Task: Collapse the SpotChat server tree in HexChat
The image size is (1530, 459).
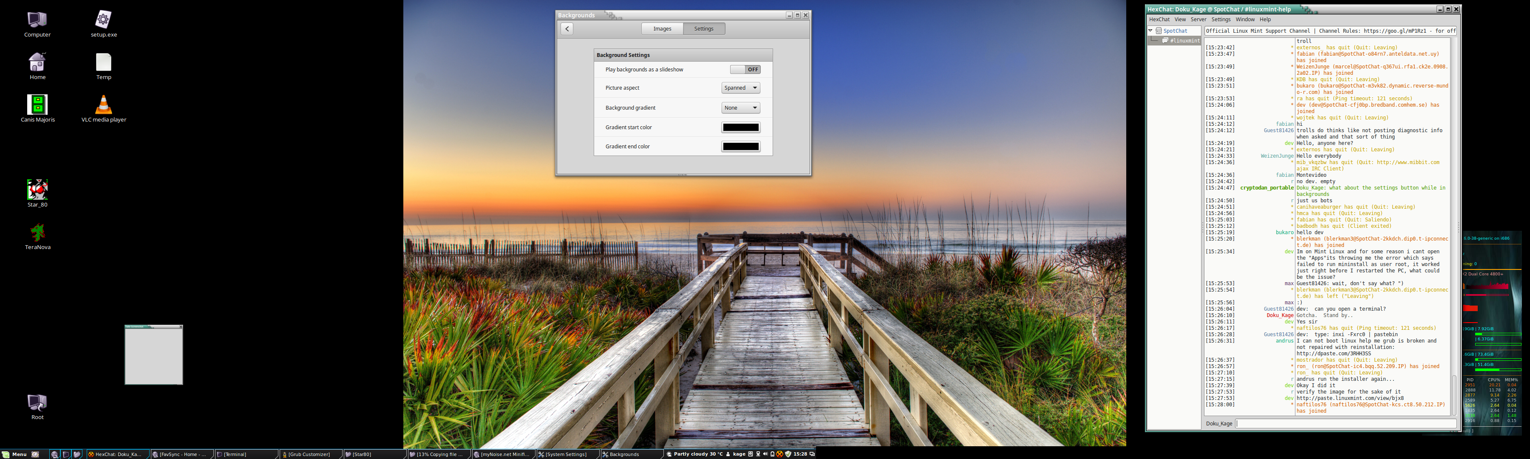Action: (x=1150, y=31)
